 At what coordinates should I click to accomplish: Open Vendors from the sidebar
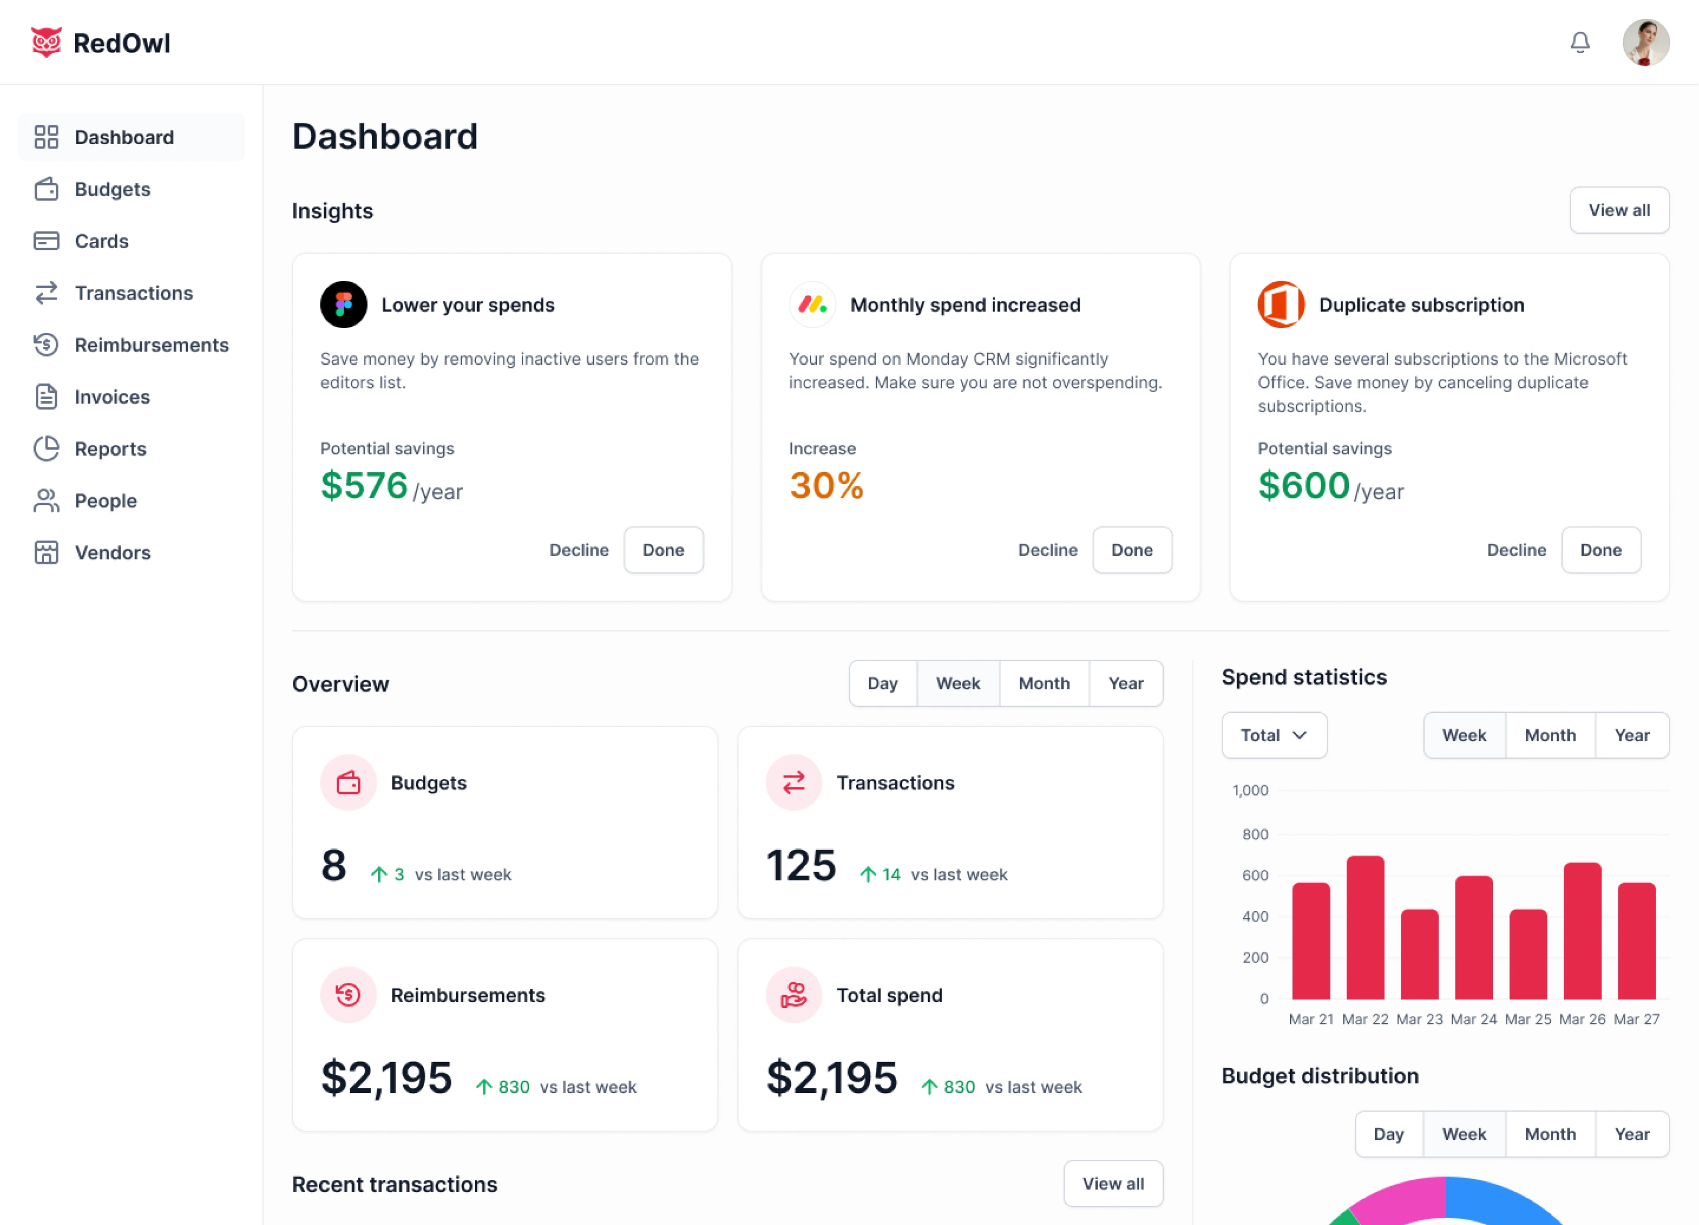tap(132, 552)
